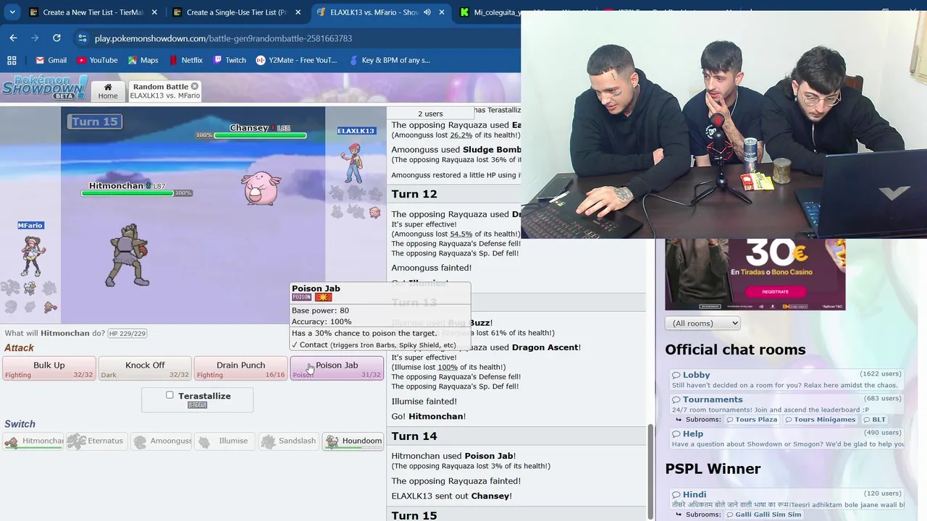Click the 'ELAXLK13 sent out Chansey!' line
Screen dimensions: 927x521
[452, 496]
